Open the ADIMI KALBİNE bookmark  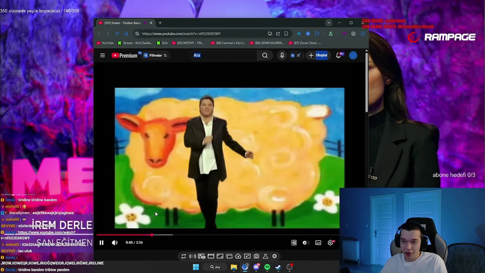(267, 43)
